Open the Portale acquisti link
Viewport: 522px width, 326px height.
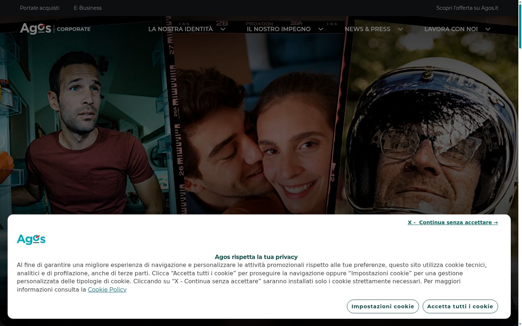(40, 8)
